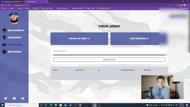Click the Id column header
190x107 pixels.
[99, 70]
